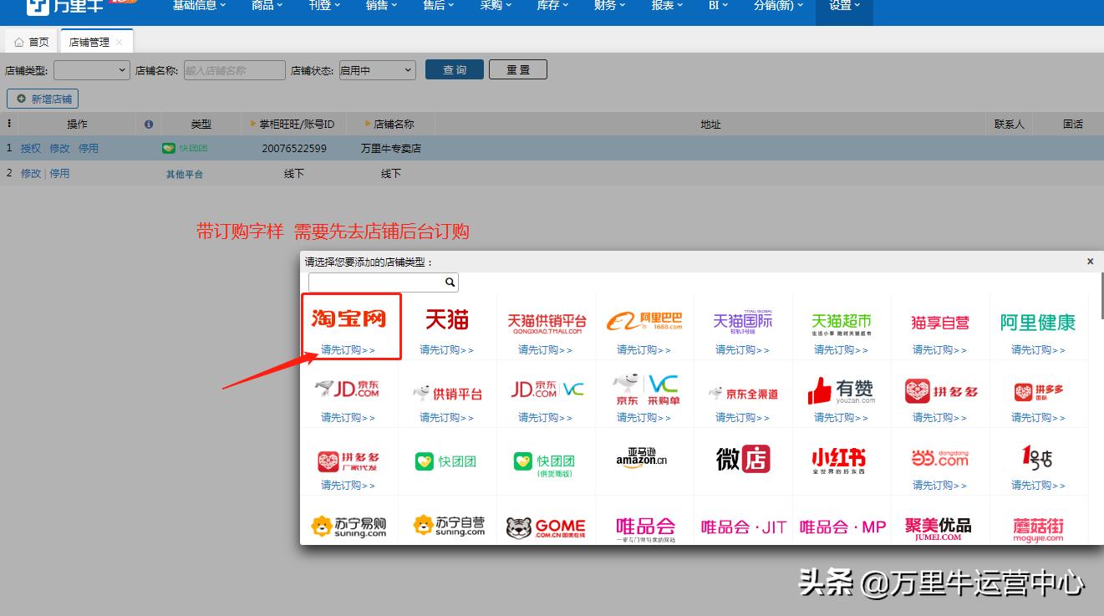Select the 快团团 platform icon
1104x616 pixels.
(x=446, y=459)
